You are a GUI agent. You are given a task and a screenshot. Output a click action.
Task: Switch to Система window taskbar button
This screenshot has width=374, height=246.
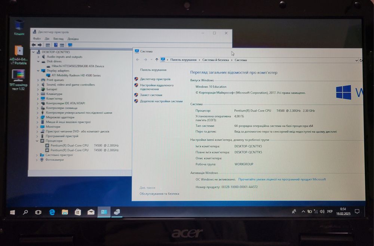click(104, 212)
